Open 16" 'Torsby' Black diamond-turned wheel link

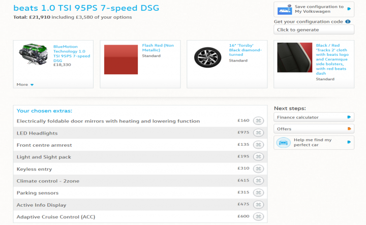coord(246,50)
